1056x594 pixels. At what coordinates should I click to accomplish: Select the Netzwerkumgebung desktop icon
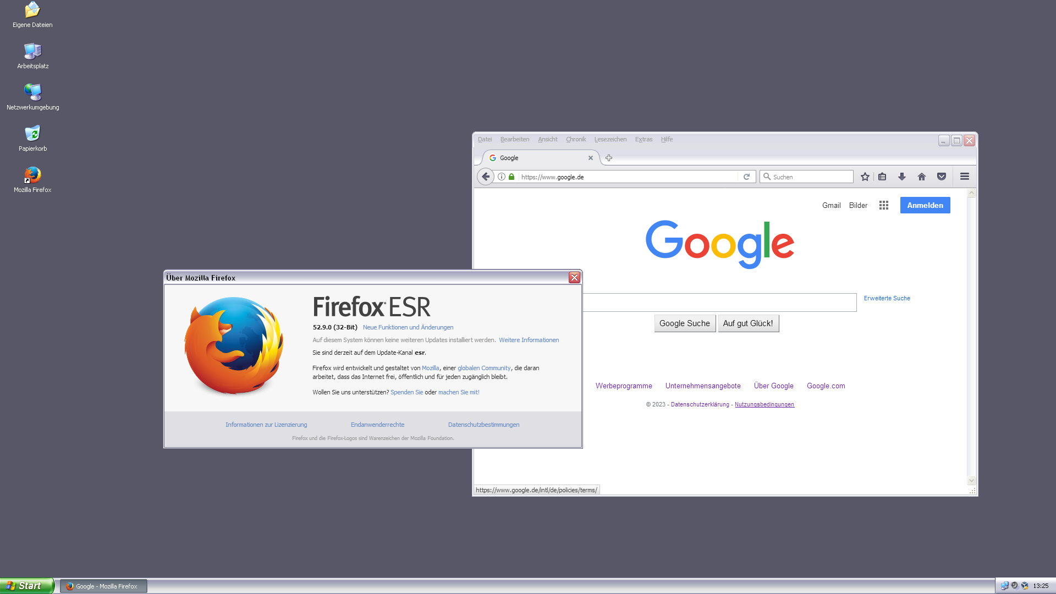pyautogui.click(x=32, y=97)
